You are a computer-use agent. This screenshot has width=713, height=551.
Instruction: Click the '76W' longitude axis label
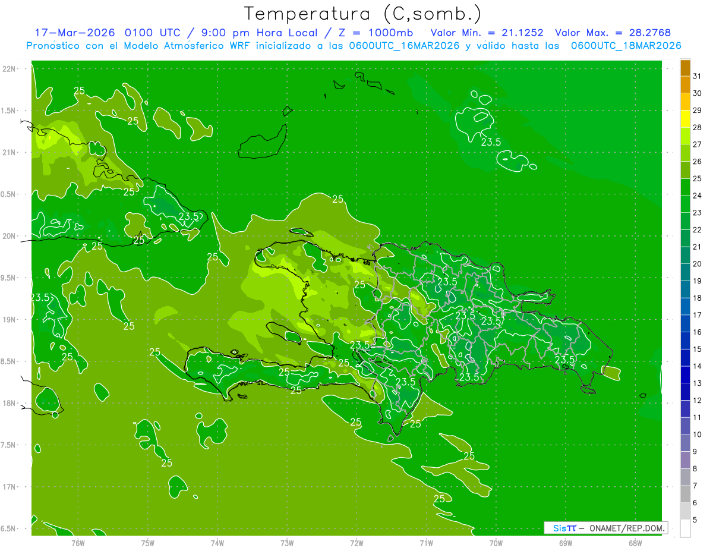(78, 543)
